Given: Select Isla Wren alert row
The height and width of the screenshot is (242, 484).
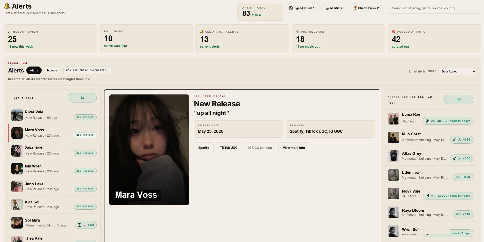Looking at the screenshot, I should click(54, 169).
